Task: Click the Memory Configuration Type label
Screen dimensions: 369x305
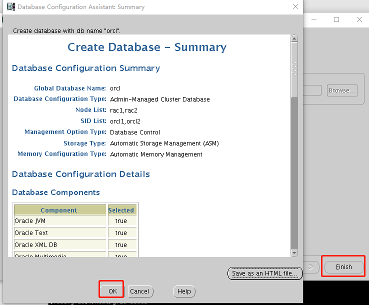Action: 62,154
